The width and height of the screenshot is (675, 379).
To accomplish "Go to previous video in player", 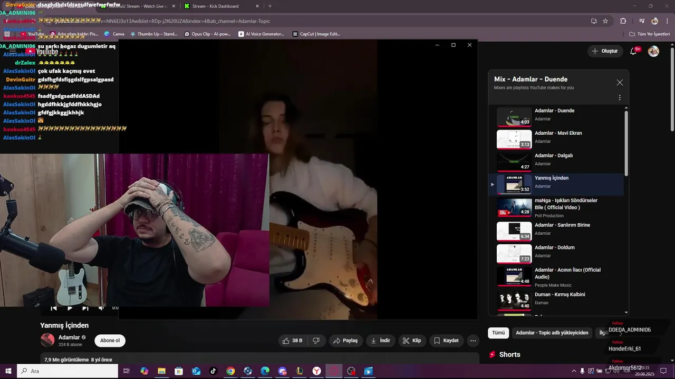I will pyautogui.click(x=53, y=308).
